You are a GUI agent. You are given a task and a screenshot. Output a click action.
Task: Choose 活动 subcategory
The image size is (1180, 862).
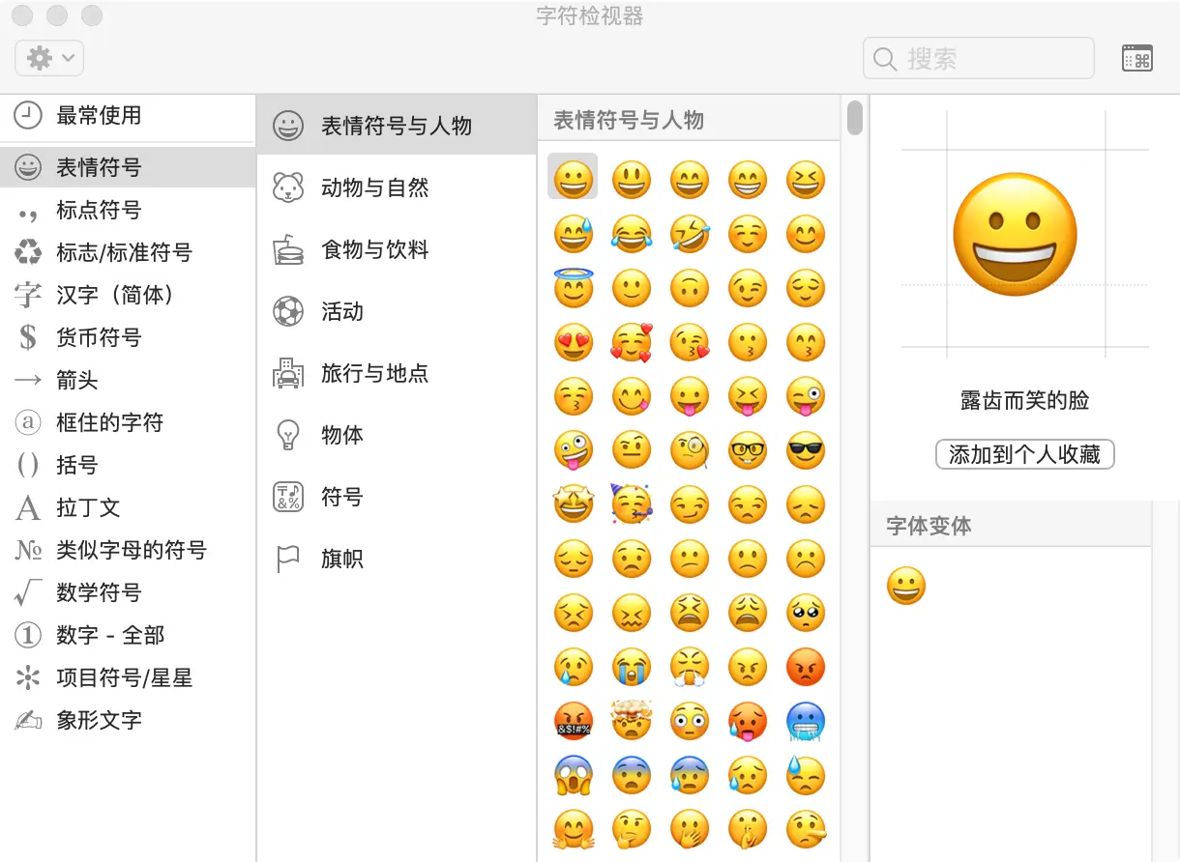click(397, 311)
